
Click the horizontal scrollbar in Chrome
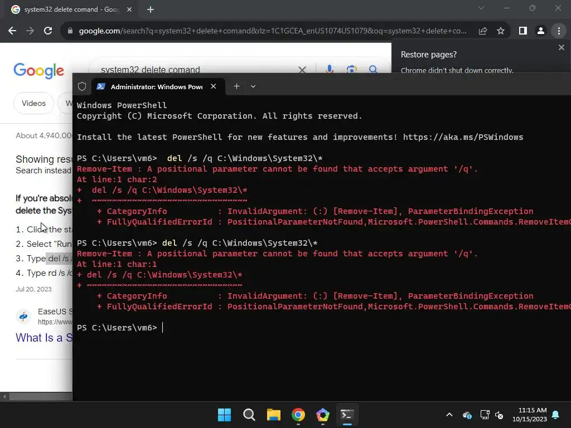(x=40, y=397)
